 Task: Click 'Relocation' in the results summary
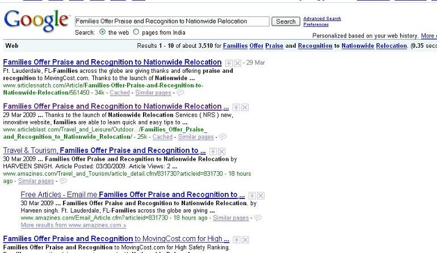[x=392, y=46]
